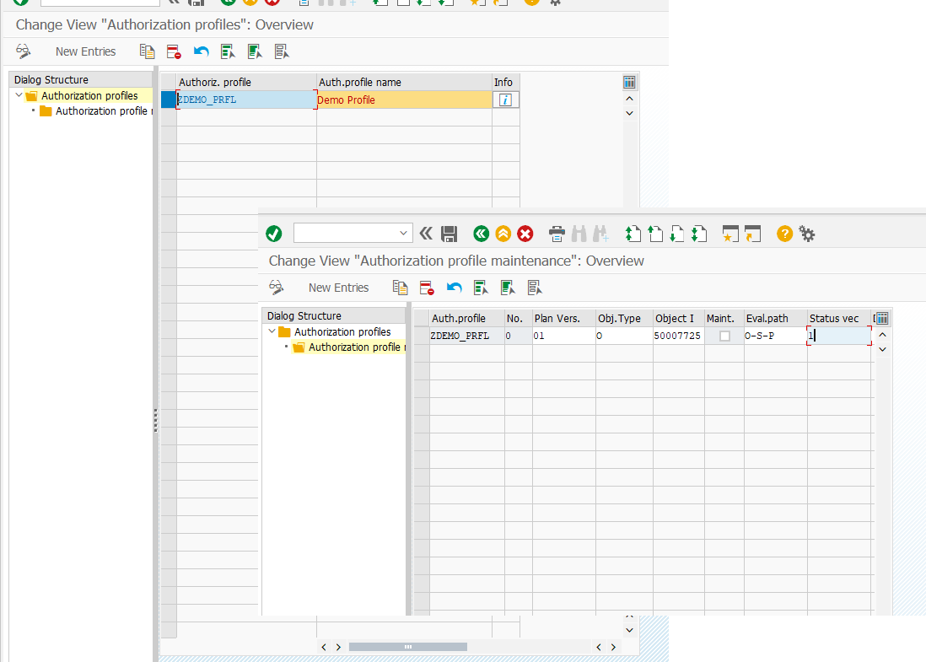
Task: Click the green Enter checkmark icon
Action: click(273, 234)
